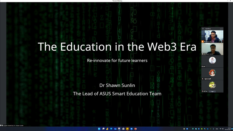Click the shield icon at bottom-left
This screenshot has width=233, height=131.
[x=1, y=125]
